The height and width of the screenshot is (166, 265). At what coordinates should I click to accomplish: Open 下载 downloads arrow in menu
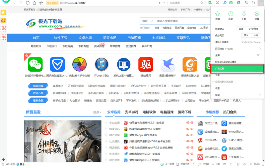click(x=244, y=16)
